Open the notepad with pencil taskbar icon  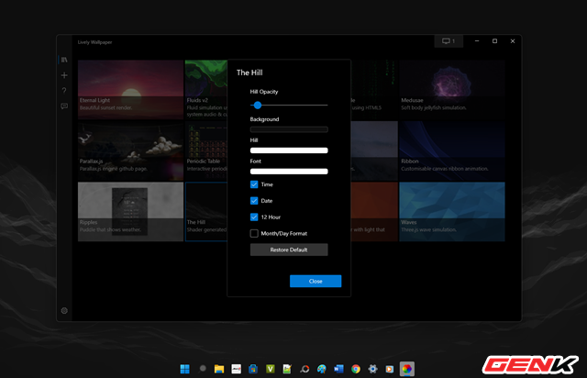pyautogui.click(x=287, y=369)
